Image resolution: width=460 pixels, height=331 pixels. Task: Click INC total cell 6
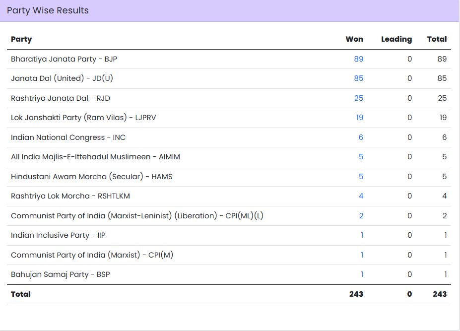pyautogui.click(x=445, y=137)
